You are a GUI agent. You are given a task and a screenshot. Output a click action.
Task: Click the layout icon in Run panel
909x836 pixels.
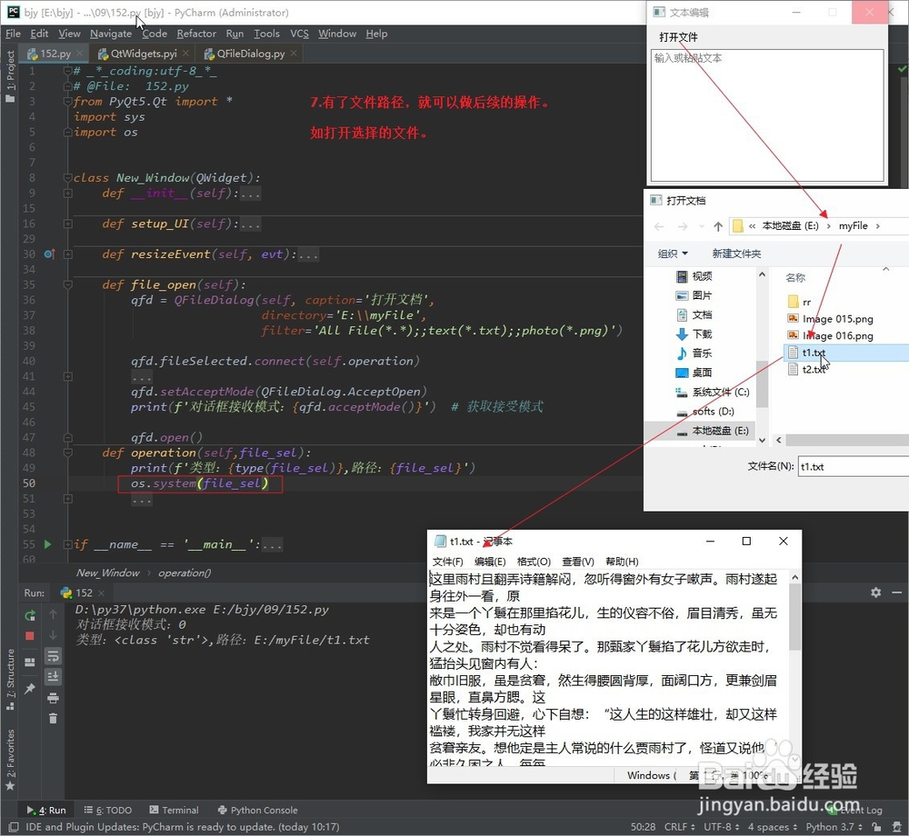(30, 662)
